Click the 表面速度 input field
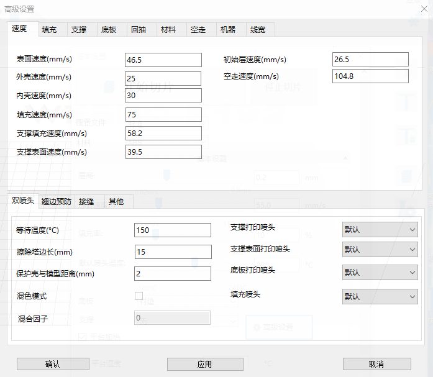 click(163, 60)
